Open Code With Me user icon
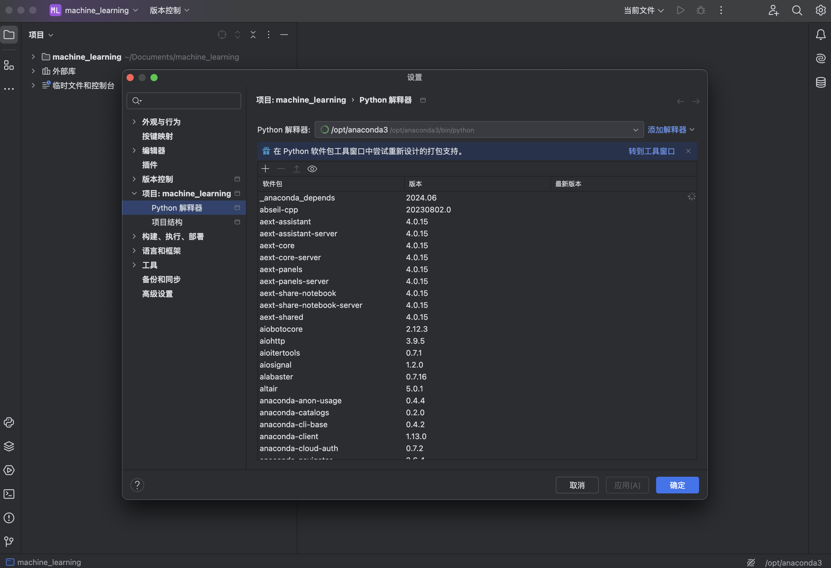The height and width of the screenshot is (568, 831). pyautogui.click(x=773, y=10)
